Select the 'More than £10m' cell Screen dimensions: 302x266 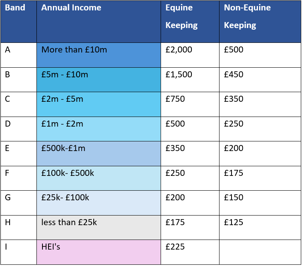(x=99, y=55)
